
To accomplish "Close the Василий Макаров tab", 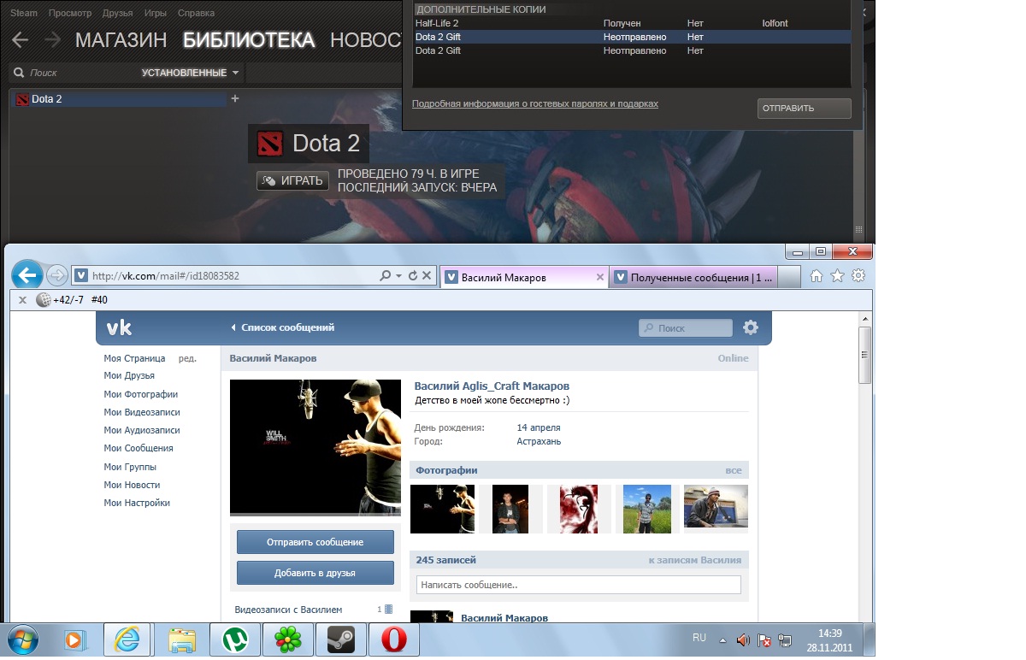I will click(x=599, y=277).
